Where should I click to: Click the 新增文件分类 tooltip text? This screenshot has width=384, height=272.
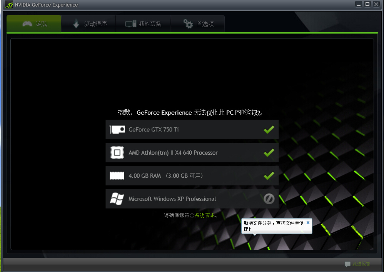coord(274,226)
